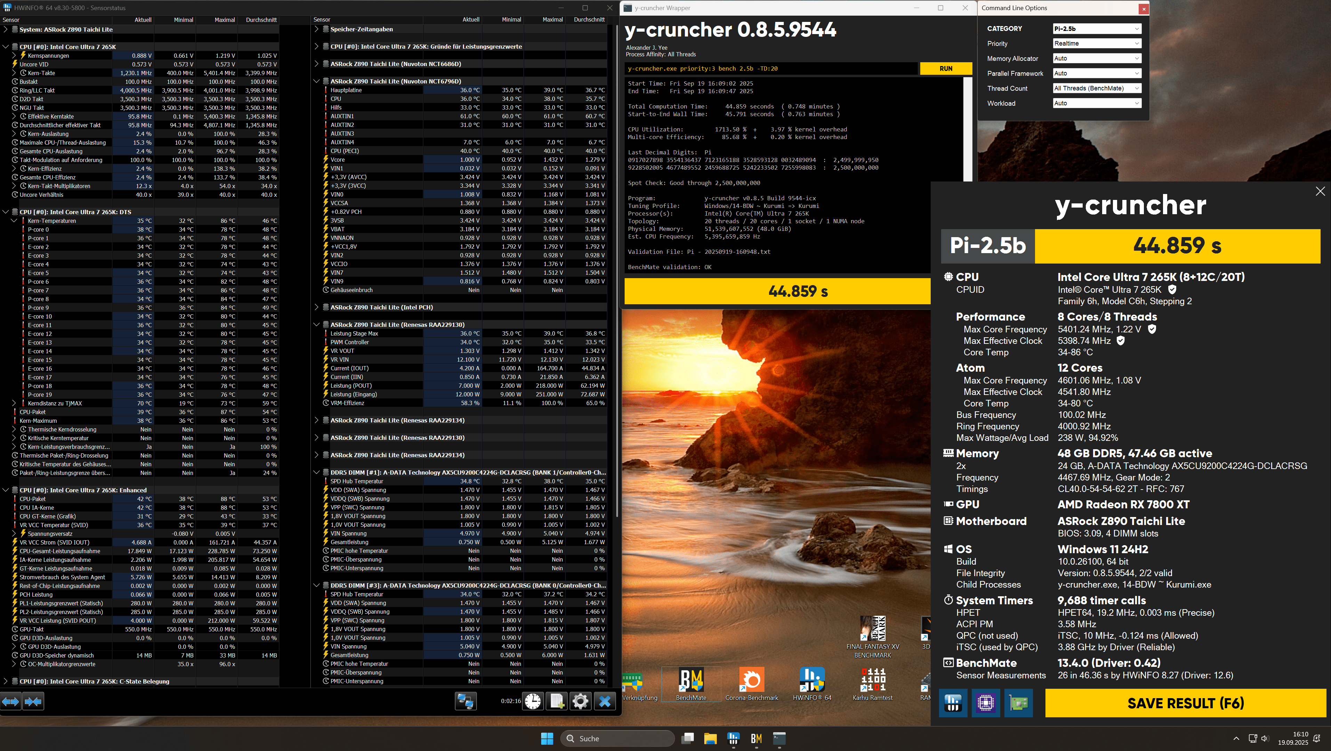Collapse the Kern-Temperaturen tree group
The width and height of the screenshot is (1331, 751).
click(14, 220)
